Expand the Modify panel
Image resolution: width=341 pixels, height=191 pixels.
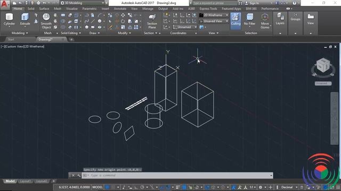click(124, 33)
